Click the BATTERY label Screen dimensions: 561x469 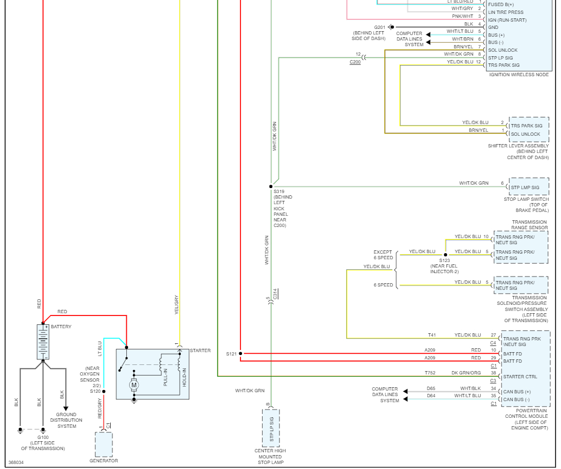tap(61, 327)
